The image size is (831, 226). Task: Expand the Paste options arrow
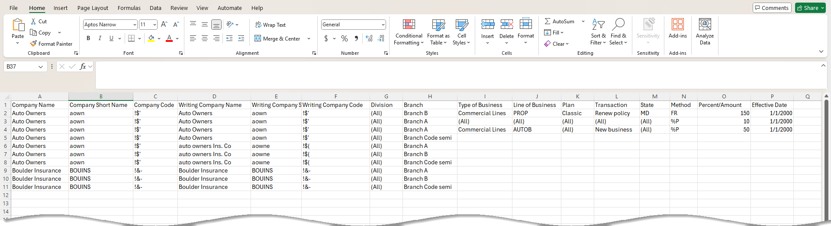tap(18, 43)
